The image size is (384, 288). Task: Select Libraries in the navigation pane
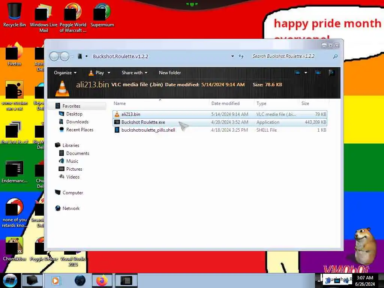[x=71, y=145]
